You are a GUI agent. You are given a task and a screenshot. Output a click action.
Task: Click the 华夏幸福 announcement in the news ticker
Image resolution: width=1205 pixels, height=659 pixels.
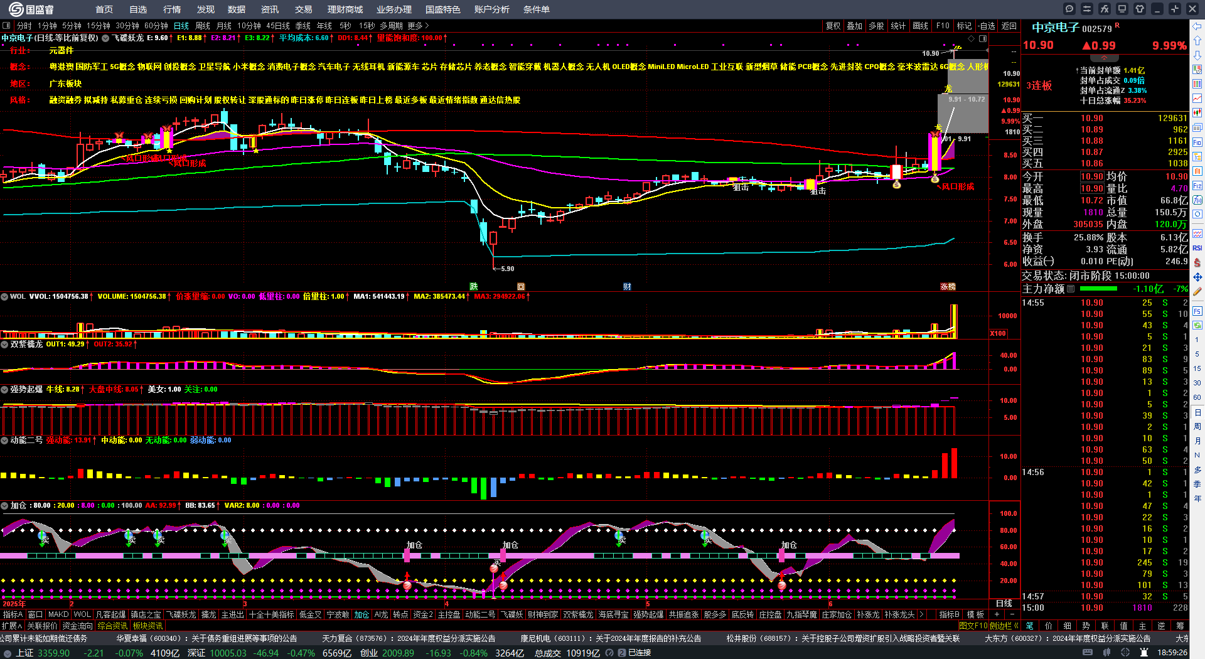[x=206, y=638]
